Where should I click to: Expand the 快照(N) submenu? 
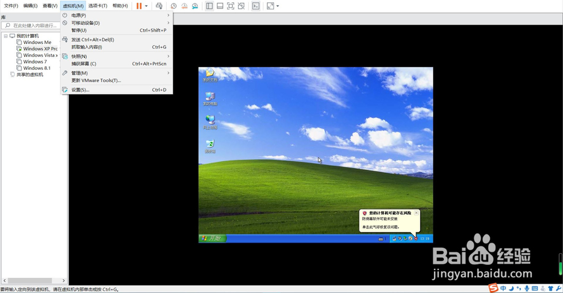pyautogui.click(x=117, y=56)
